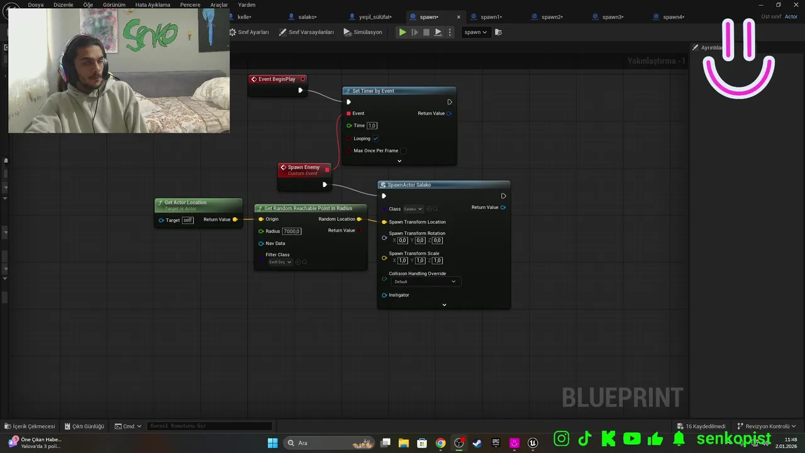Click the Simülasyon button
Screen dimensions: 805x453
[x=363, y=32]
